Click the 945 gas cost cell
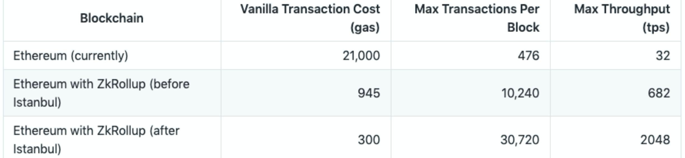The height and width of the screenshot is (158, 685). coord(369,93)
